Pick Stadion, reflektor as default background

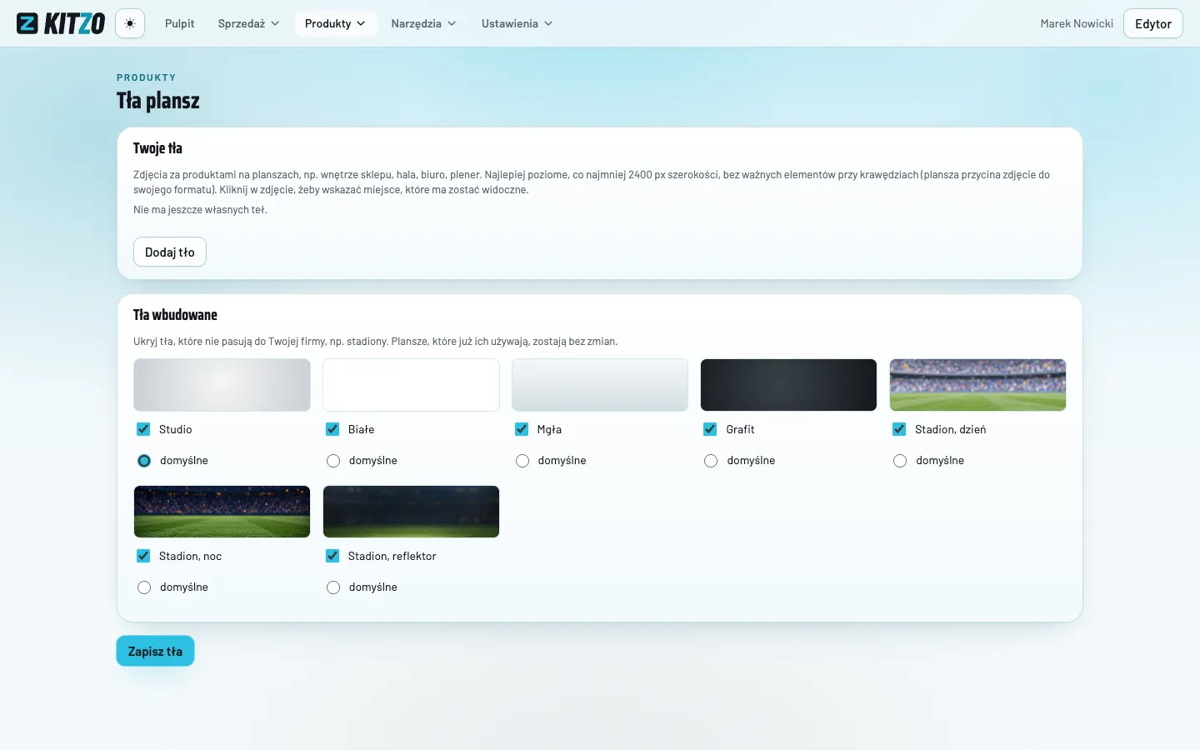(x=333, y=587)
